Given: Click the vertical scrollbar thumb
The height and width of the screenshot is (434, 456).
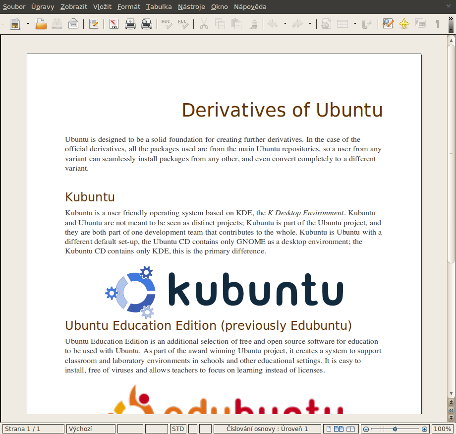Looking at the screenshot, I should 451,153.
